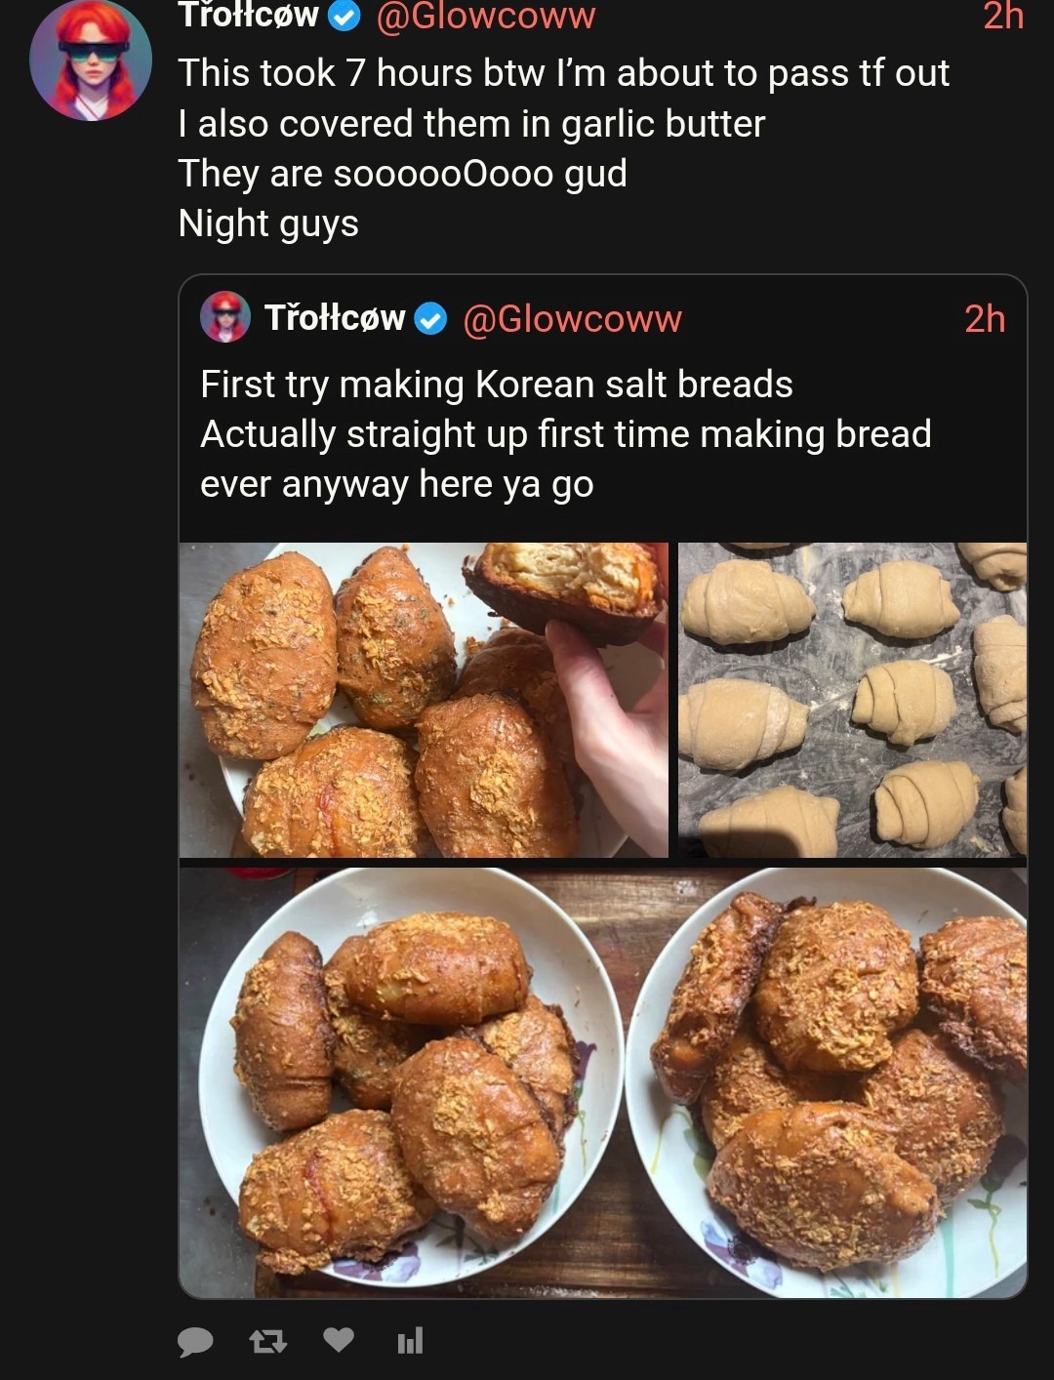The width and height of the screenshot is (1054, 1380).
Task: Click the 'This took 7 hours btw' post text
Action: [x=562, y=73]
